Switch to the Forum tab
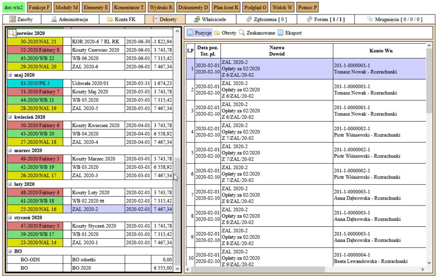This screenshot has width=437, height=278. [x=325, y=19]
